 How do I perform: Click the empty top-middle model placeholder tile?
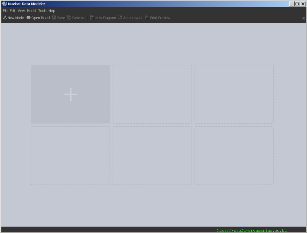[152, 94]
